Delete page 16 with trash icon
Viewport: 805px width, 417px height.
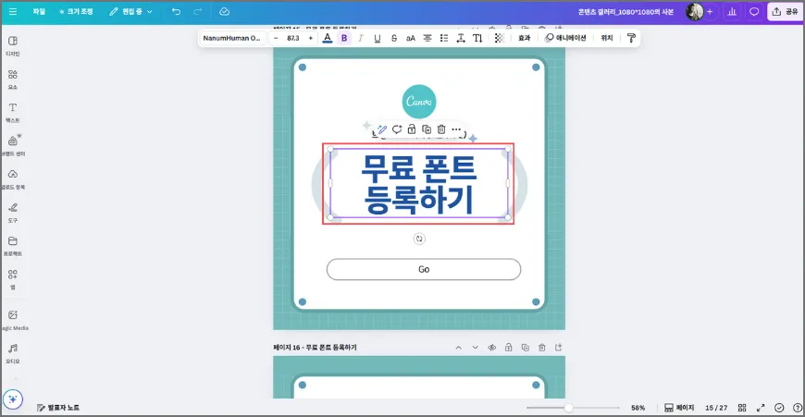pos(541,348)
